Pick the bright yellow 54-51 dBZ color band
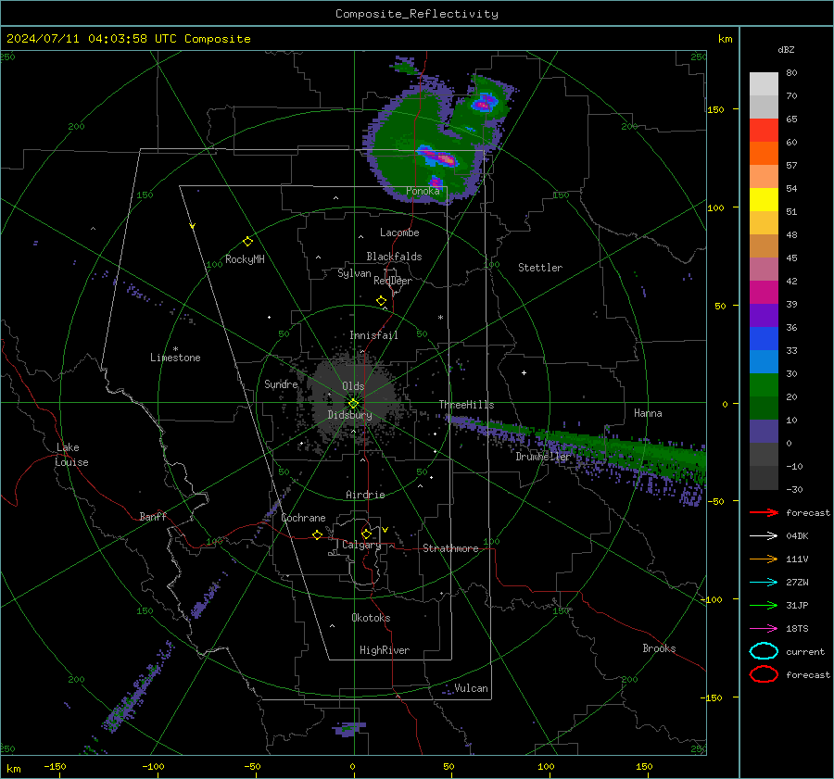The image size is (834, 779). click(x=764, y=200)
